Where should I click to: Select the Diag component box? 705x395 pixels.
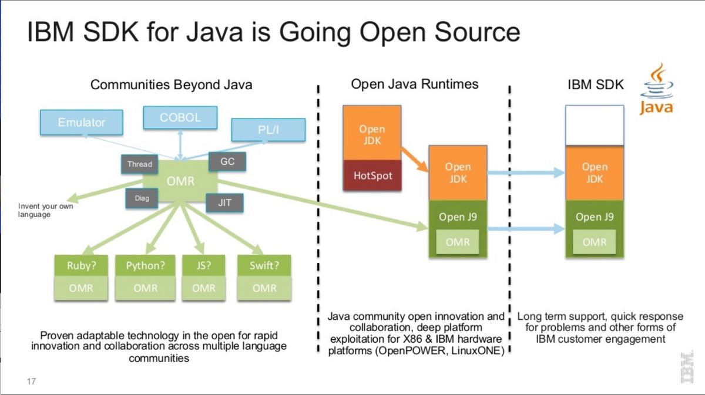140,198
